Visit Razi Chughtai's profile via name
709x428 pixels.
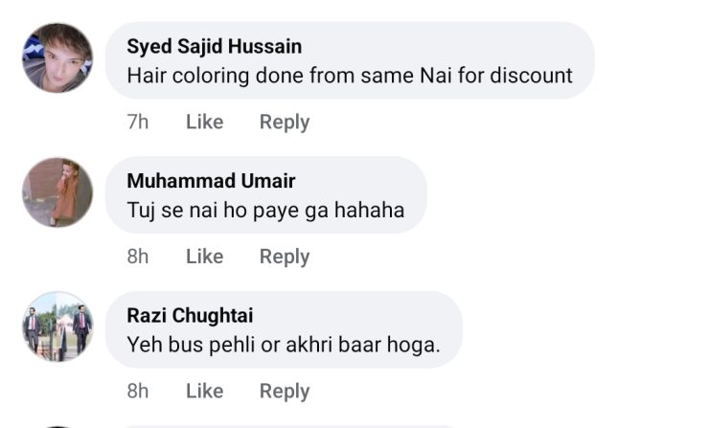[190, 316]
